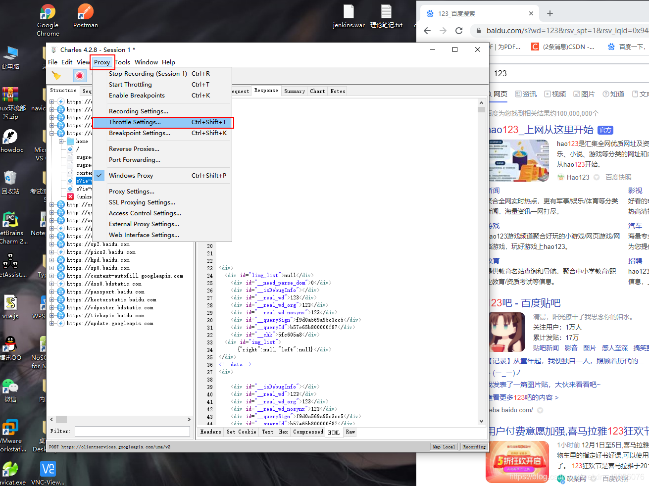
Task: Open 腾讯QQ desktop icon
Action: (x=10, y=348)
